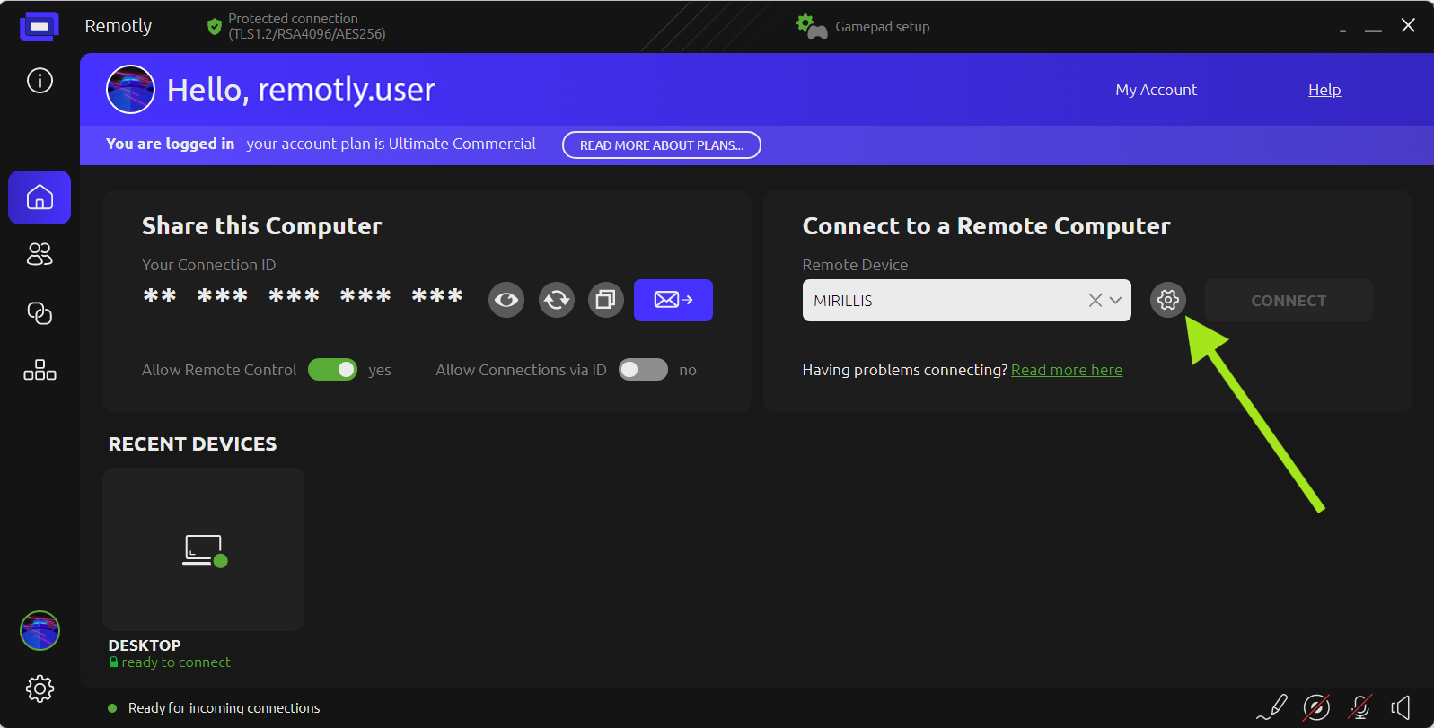Viewport: 1434px width, 728px height.
Task: Copy the connection ID to clipboard
Action: tap(606, 300)
